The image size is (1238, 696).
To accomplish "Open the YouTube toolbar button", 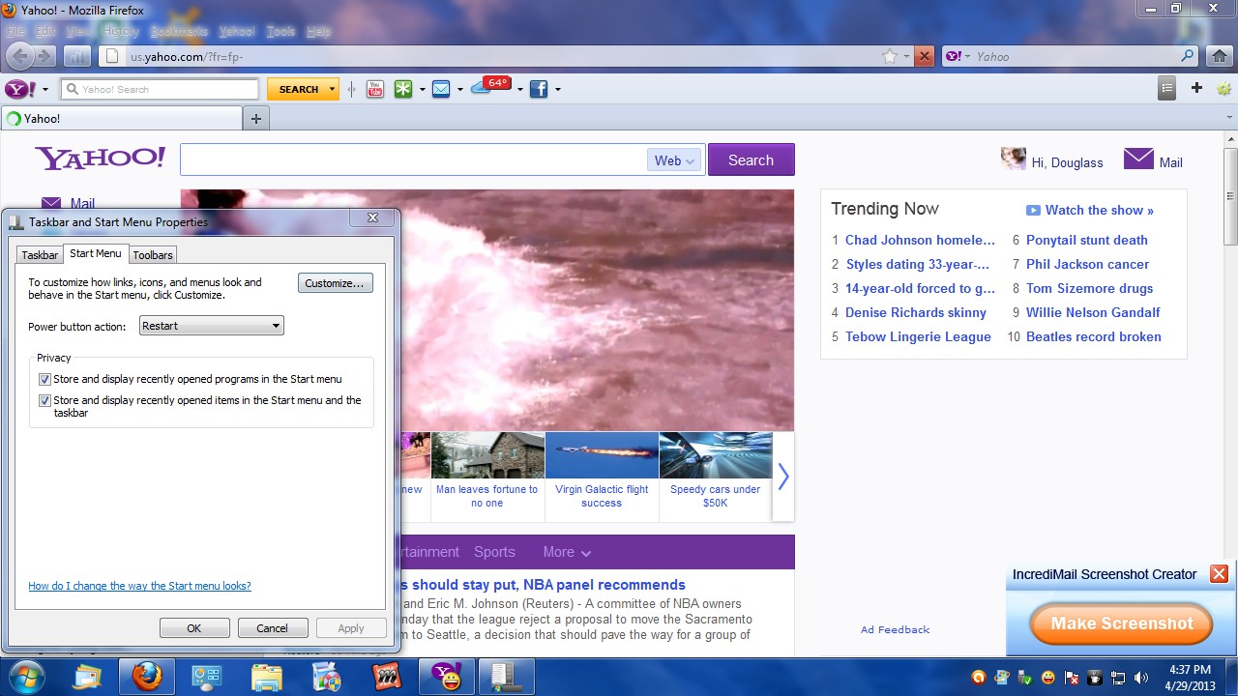I will (x=374, y=89).
